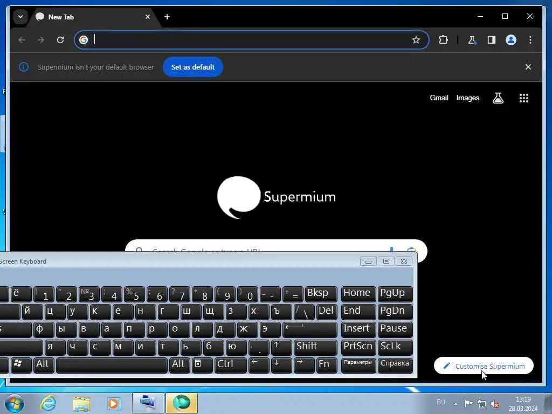Switch to Supermium taskbar button
Viewport: 552px width, 414px height.
point(181,403)
